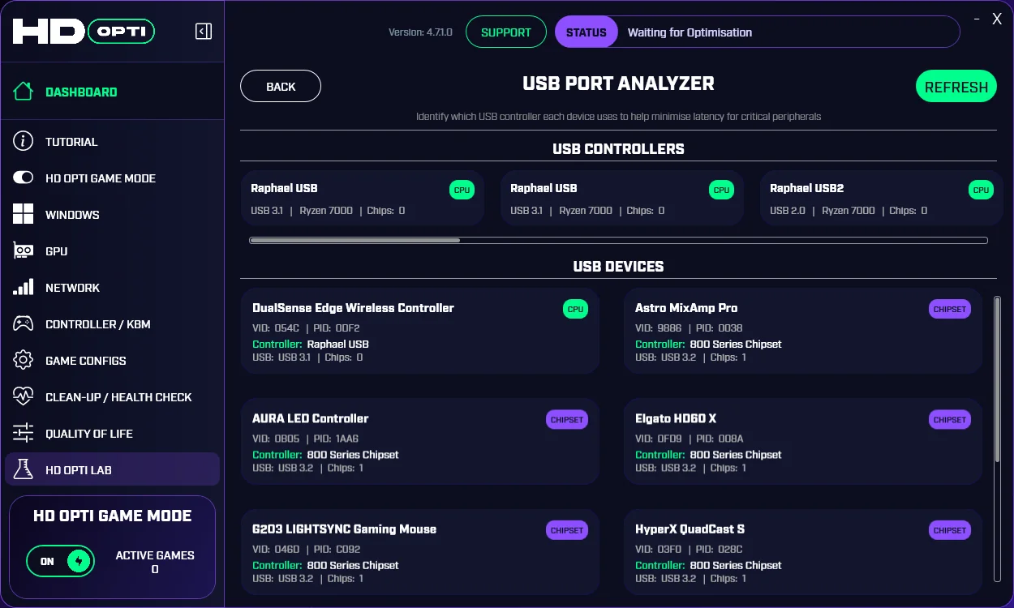Turn off the HD Opti Game Mode ON switch
The height and width of the screenshot is (608, 1014).
pos(60,561)
